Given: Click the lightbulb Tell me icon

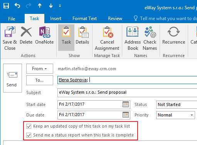Looking at the screenshot, I should (136, 18).
